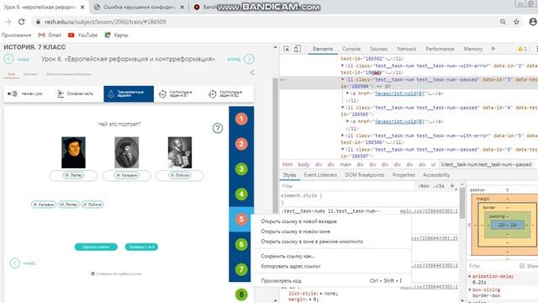
Task: Click Сообщить об ошибке в уроке link
Action: 116,274
